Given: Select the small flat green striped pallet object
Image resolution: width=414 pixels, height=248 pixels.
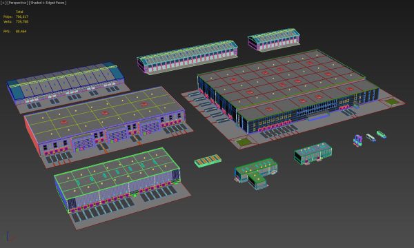Looking at the screenshot, I should pos(208,161).
